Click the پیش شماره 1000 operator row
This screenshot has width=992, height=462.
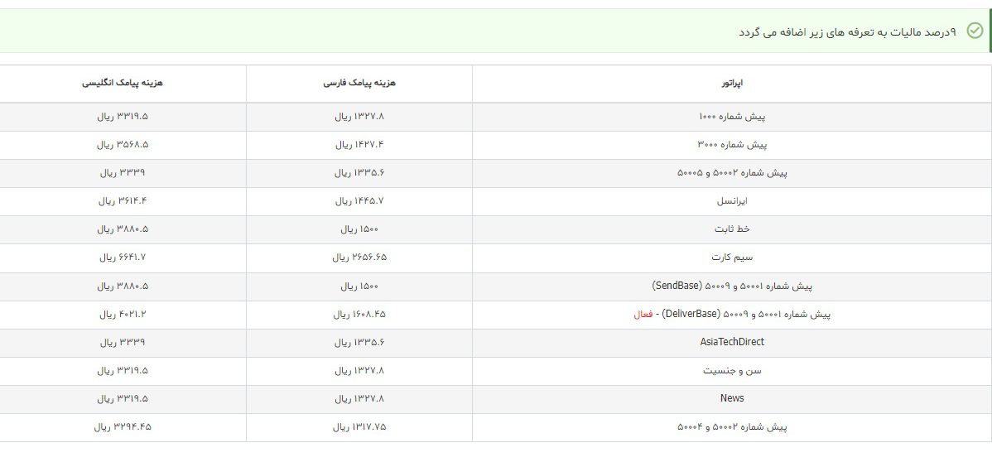(x=732, y=117)
